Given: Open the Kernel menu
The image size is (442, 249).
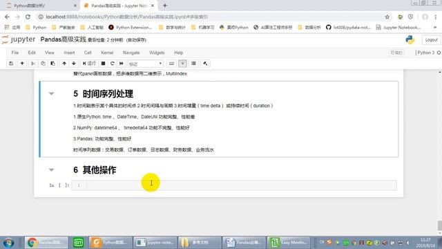Looking at the screenshot, I should pyautogui.click(x=107, y=53).
